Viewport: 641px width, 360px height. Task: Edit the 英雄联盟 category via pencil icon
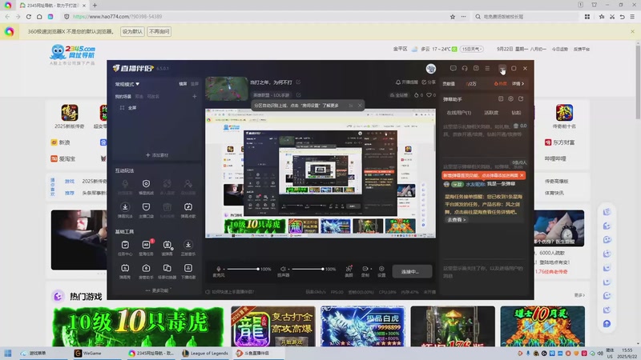click(298, 95)
